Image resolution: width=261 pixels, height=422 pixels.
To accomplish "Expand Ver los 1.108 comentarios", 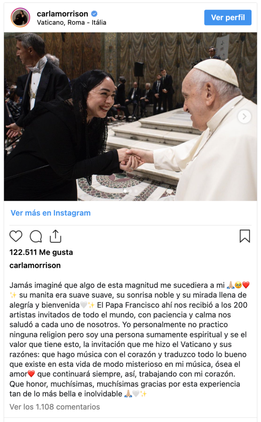I will [55, 407].
